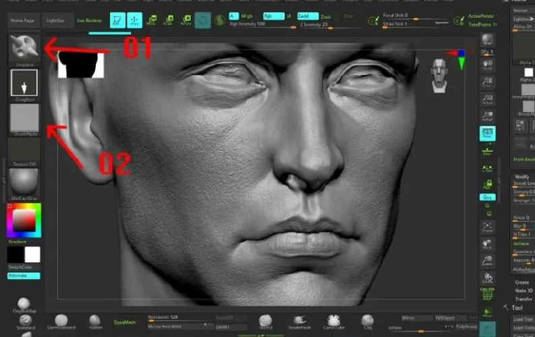
Task: Adjust the SPix 3 slider
Action: pos(487,52)
